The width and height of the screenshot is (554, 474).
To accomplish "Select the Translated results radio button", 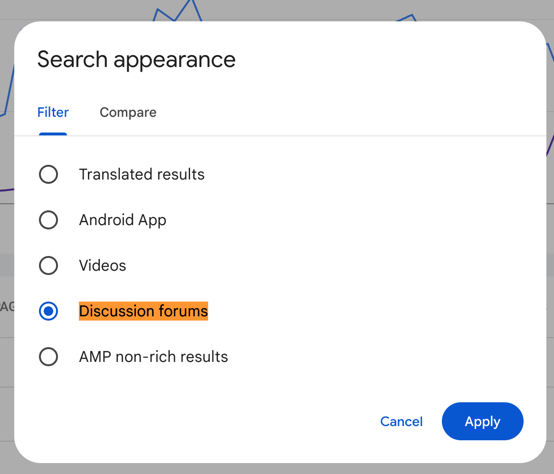I will tap(48, 174).
